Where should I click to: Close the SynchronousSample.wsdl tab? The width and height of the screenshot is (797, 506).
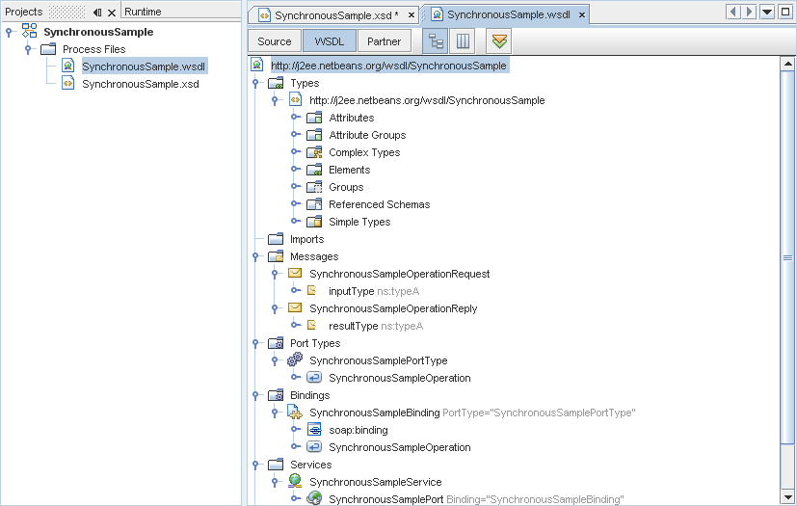click(x=582, y=15)
